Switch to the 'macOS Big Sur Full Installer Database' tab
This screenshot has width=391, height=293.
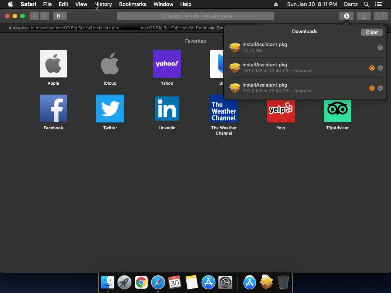182,28
